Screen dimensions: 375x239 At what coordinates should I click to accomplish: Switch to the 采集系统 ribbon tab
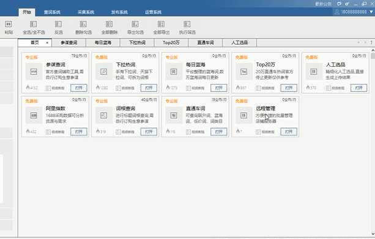(x=86, y=12)
